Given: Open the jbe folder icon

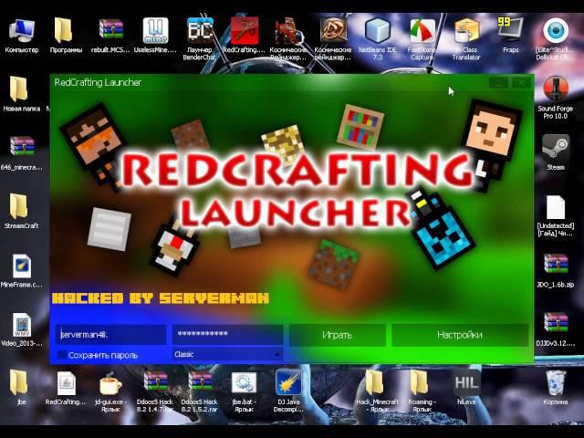Looking at the screenshot, I should (18, 383).
